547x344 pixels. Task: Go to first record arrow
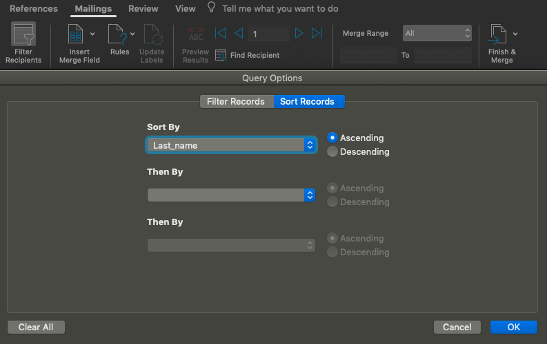coord(221,33)
